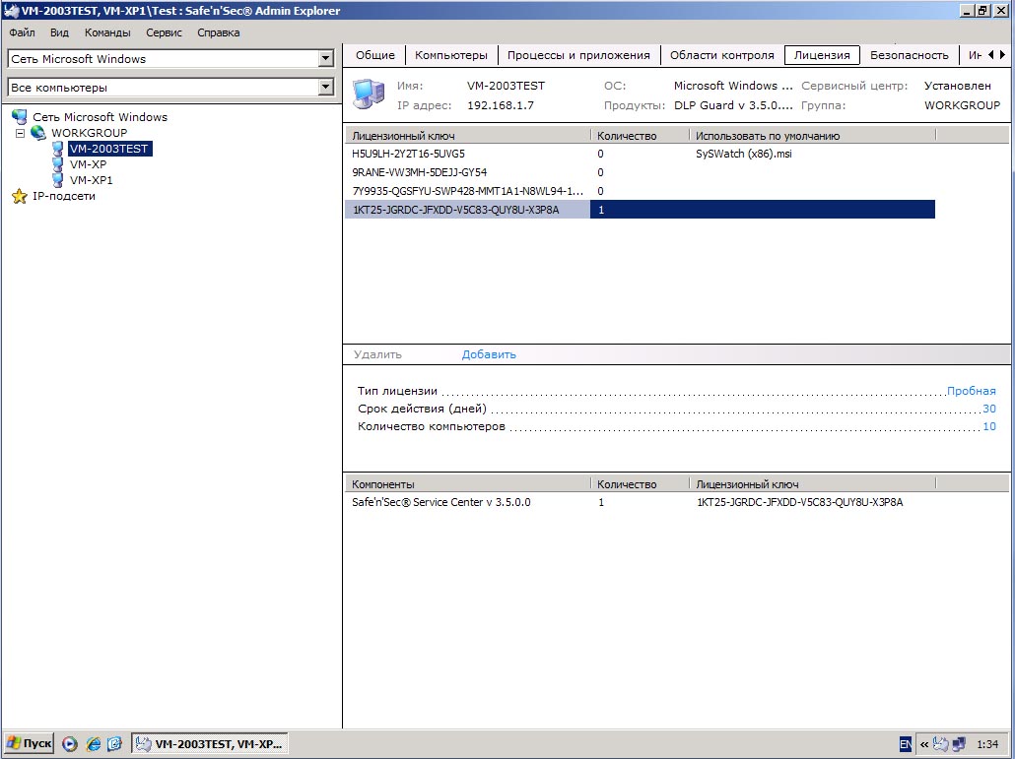Screen dimensions: 1015x759
Task: Expand hidden tray icons with the chevron
Action: [x=923, y=744]
